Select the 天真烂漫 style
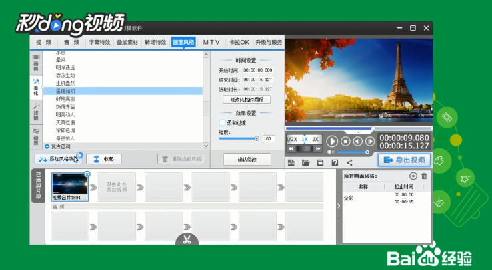 coord(123,122)
